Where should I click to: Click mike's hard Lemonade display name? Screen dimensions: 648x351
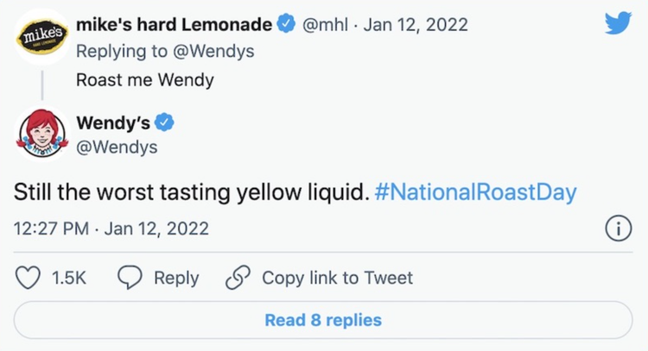175,24
